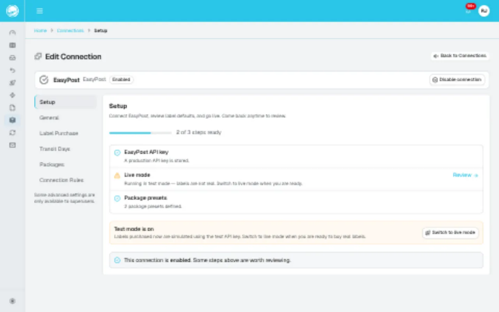
Task: Go to Home breadcrumb link
Action: point(40,30)
